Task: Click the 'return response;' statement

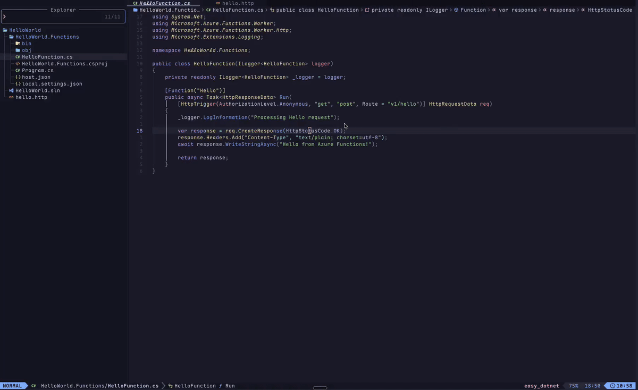Action: point(203,157)
